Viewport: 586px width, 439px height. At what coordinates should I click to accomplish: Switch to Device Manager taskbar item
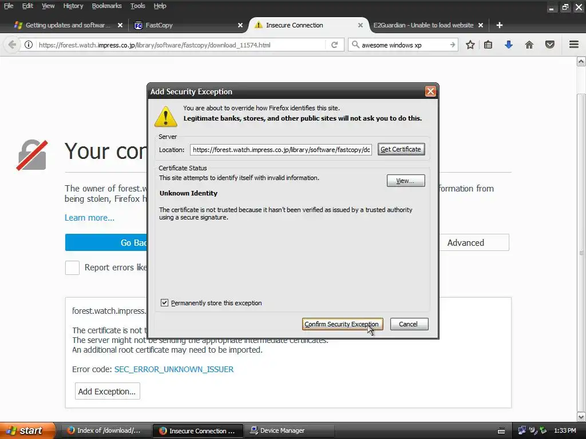pos(289,430)
